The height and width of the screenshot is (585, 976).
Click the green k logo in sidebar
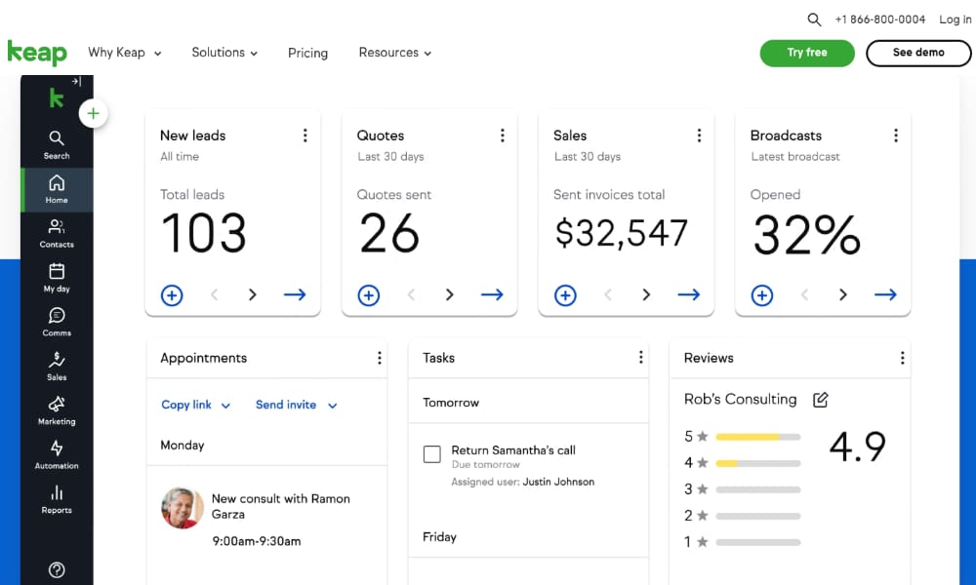(x=56, y=97)
